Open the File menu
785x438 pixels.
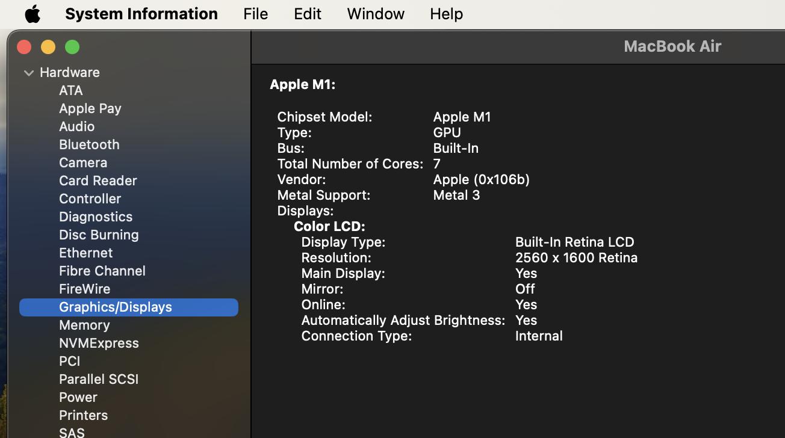(255, 14)
